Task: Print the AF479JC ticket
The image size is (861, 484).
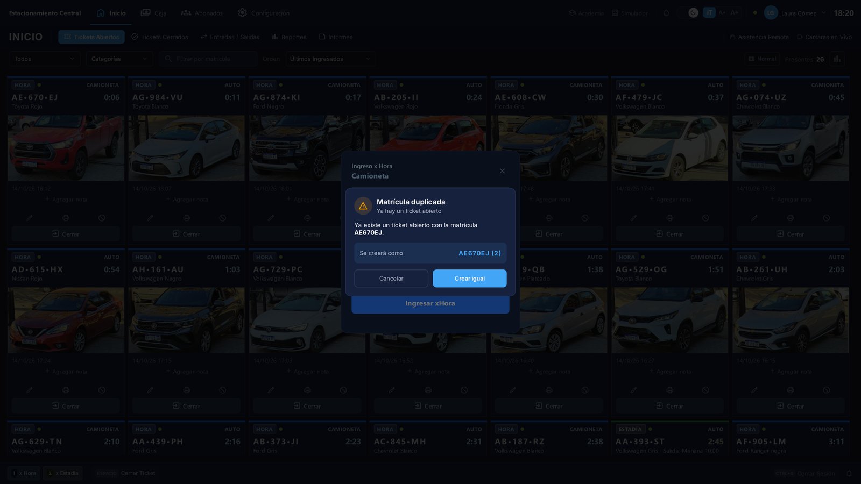Action: 669,218
